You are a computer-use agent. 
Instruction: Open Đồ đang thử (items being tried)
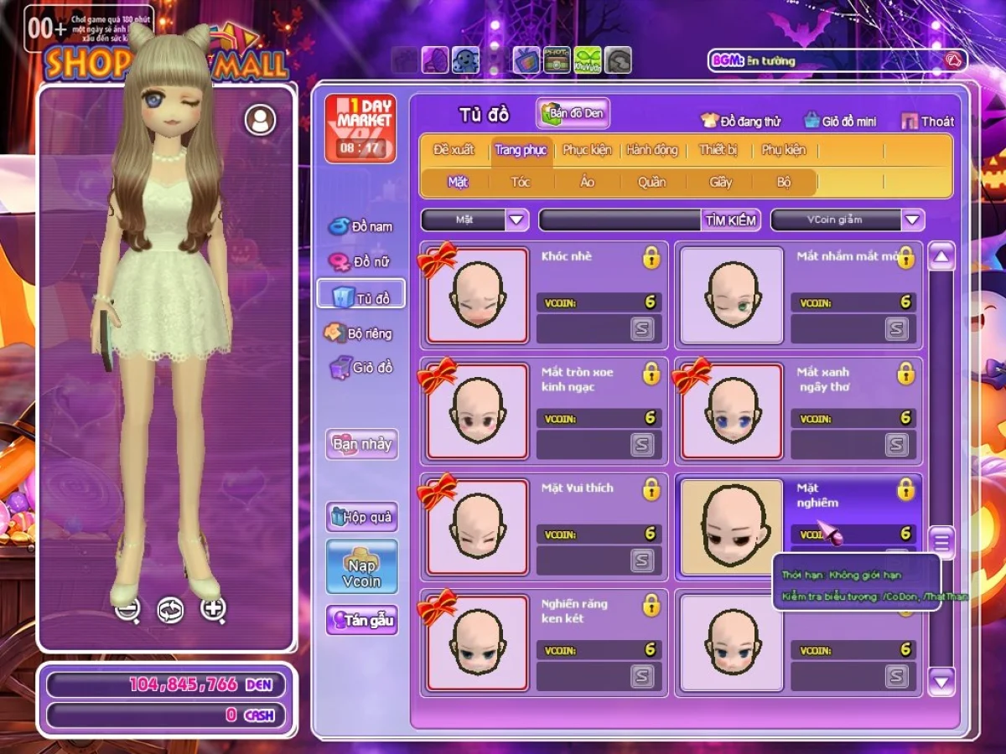741,121
